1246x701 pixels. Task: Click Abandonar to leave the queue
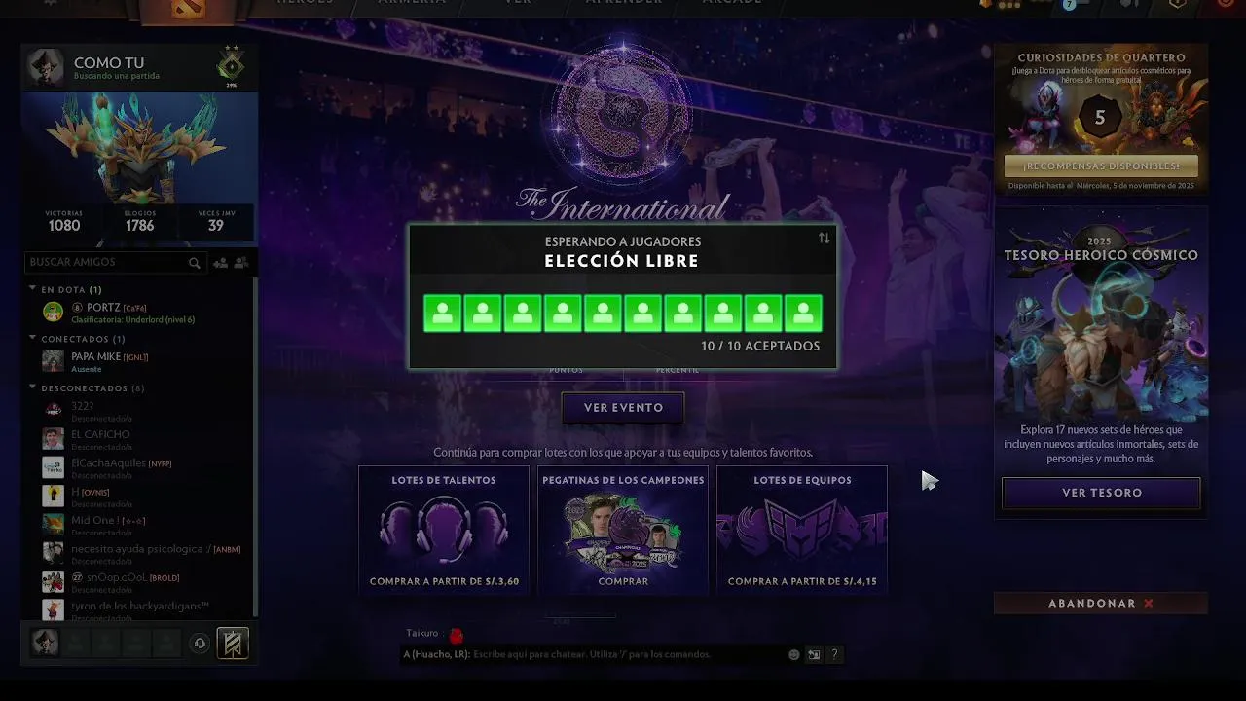[x=1101, y=604]
